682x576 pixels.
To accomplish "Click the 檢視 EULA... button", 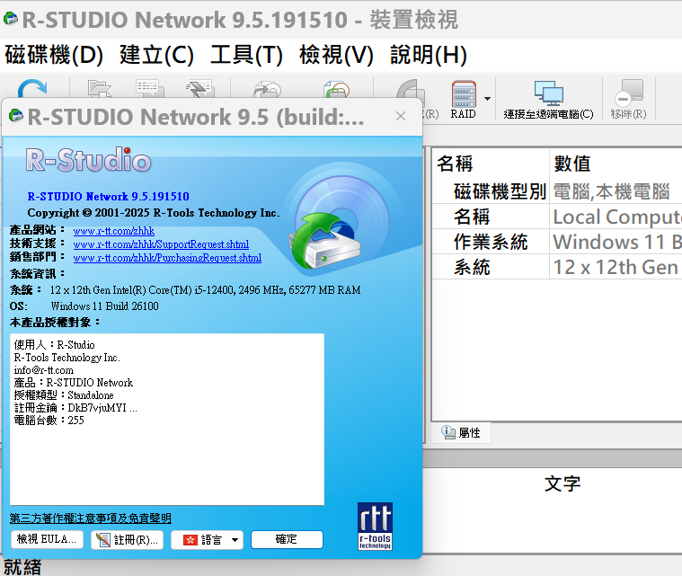I will (47, 539).
